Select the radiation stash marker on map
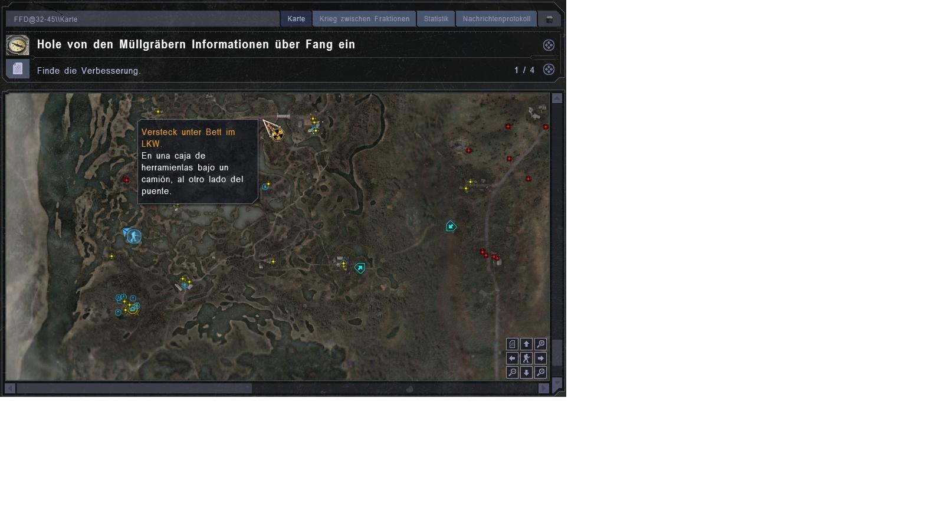Image resolution: width=952 pixels, height=529 pixels. 277,134
